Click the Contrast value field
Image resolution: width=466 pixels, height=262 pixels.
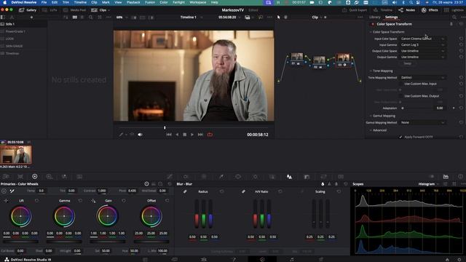pos(102,191)
